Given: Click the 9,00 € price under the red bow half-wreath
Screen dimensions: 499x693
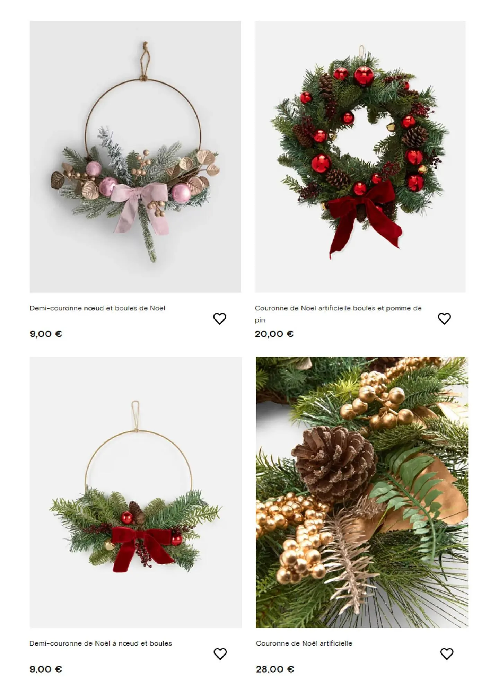Looking at the screenshot, I should pyautogui.click(x=46, y=669).
